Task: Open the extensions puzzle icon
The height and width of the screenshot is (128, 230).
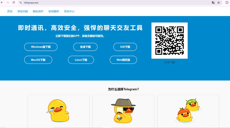Action: tap(227, 3)
